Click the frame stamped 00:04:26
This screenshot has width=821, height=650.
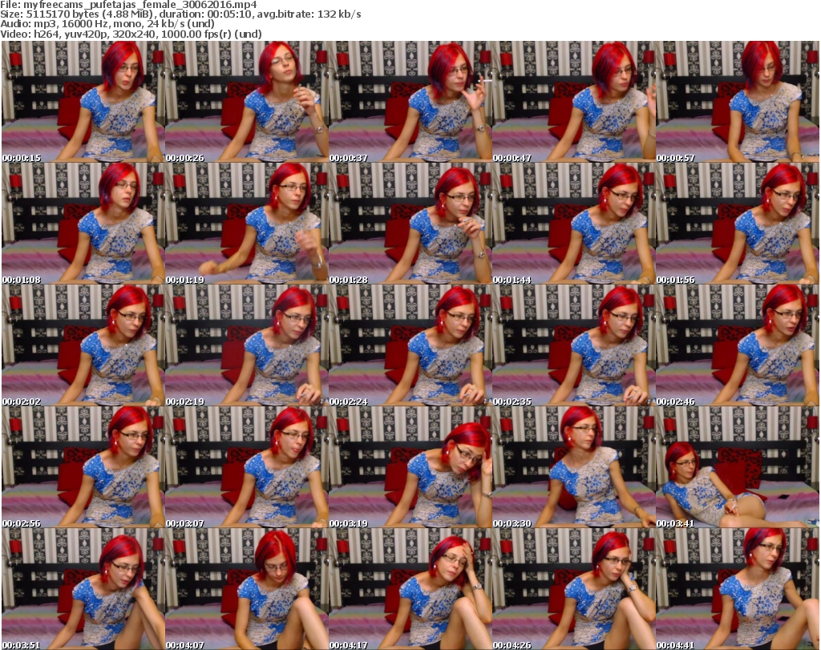573,589
